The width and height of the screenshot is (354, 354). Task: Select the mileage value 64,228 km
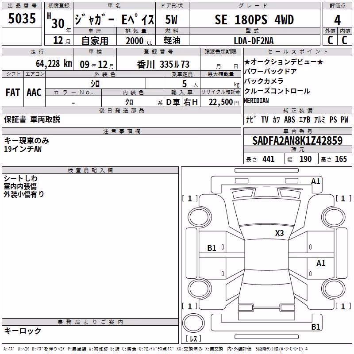coord(54,64)
